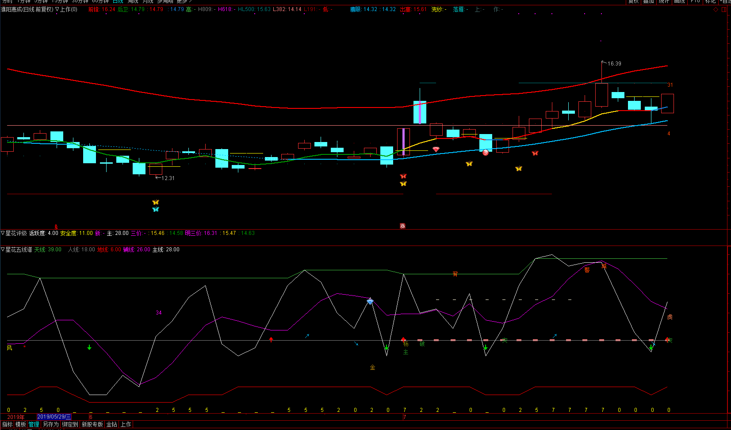Expand the 上作(0) dropdown triangle
Screen dimensions: 731x430
click(x=57, y=9)
